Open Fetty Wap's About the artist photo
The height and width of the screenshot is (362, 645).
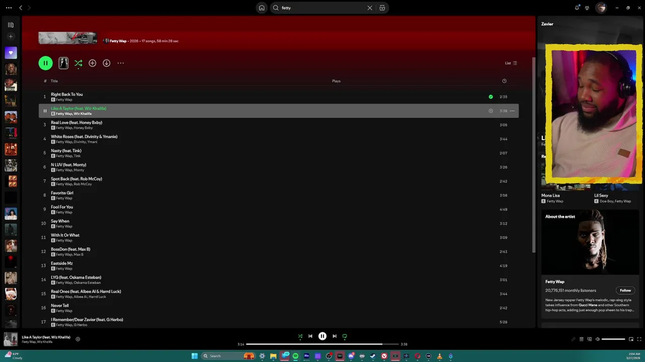tap(590, 242)
